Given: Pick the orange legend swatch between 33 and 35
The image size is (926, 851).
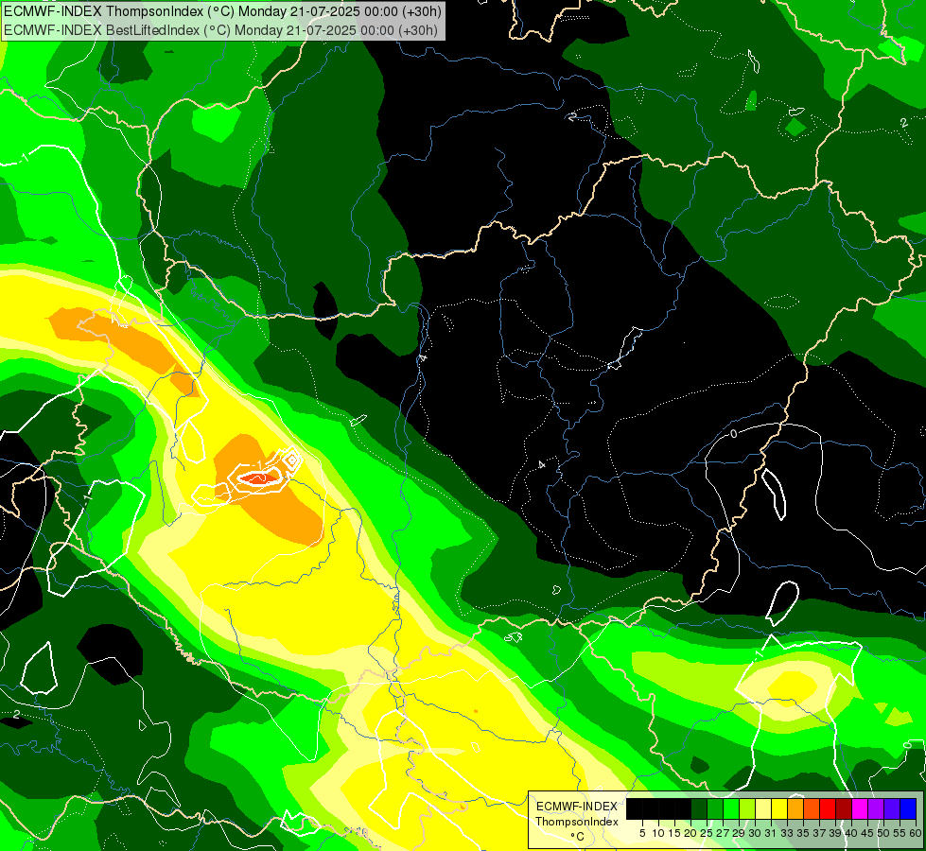Looking at the screenshot, I should coord(795,808).
